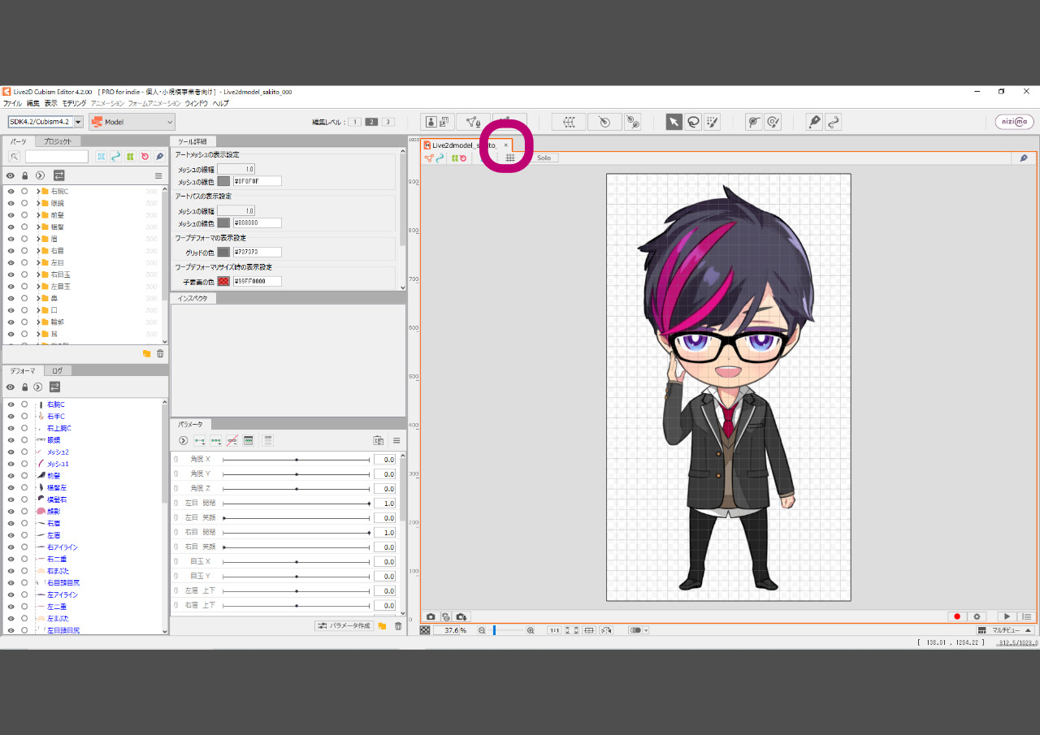Click the record red dot button
Screen dimensions: 1040x735
(957, 616)
